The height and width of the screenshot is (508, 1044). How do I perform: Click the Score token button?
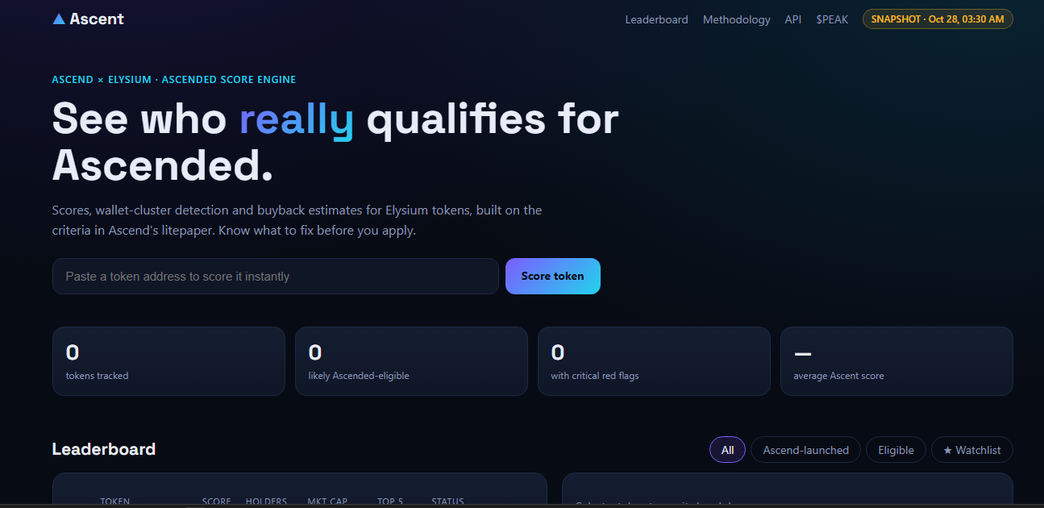tap(553, 276)
